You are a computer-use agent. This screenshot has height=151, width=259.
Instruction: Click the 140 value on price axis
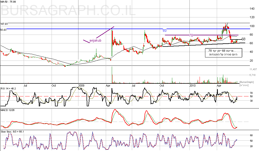point(252,9)
